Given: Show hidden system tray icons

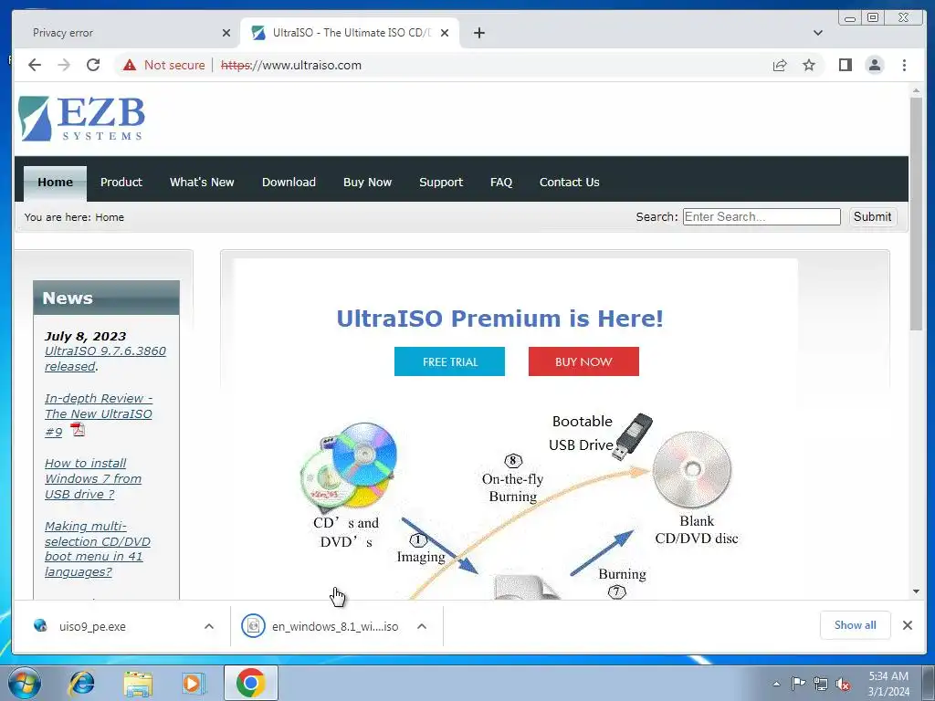Looking at the screenshot, I should click(x=776, y=684).
